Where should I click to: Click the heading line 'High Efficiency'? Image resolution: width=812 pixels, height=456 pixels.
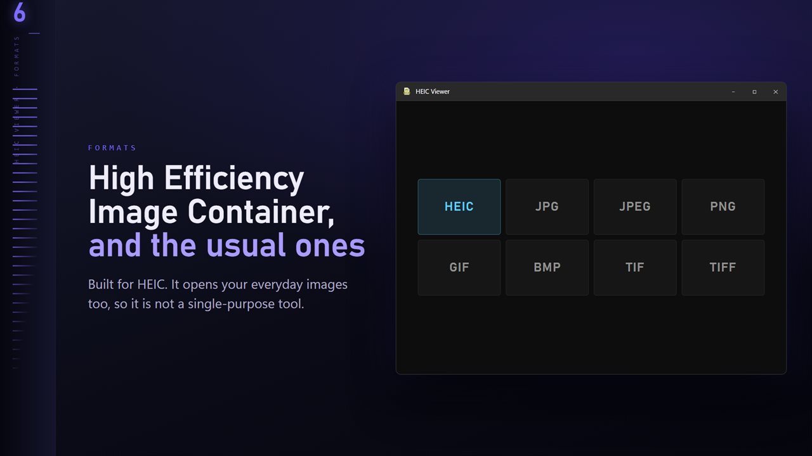(x=196, y=179)
